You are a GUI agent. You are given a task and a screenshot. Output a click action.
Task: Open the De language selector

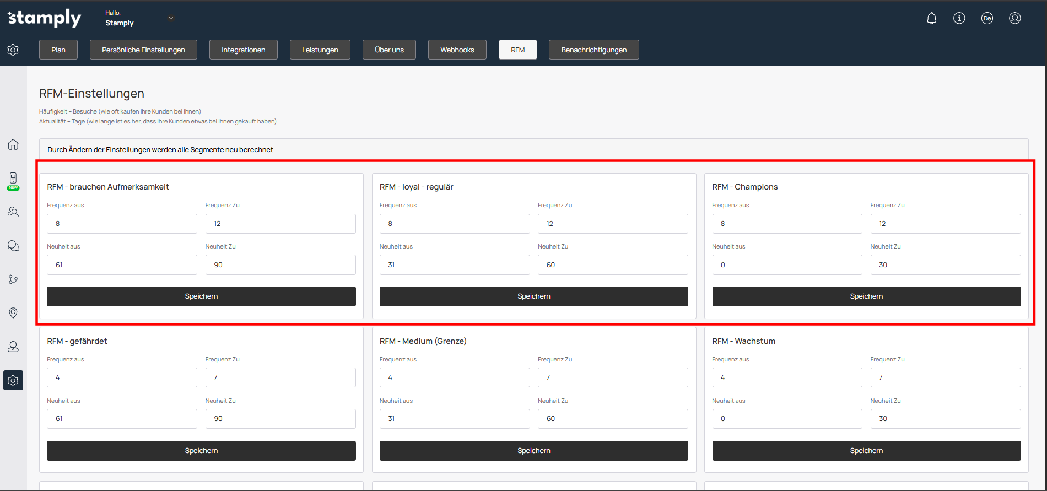coord(987,18)
